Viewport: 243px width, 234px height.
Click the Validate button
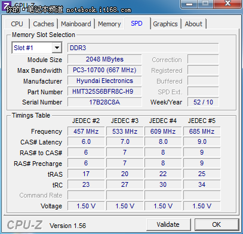[168, 224]
